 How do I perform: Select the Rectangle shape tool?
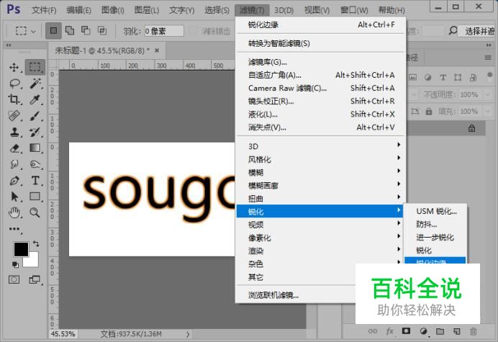(x=35, y=197)
